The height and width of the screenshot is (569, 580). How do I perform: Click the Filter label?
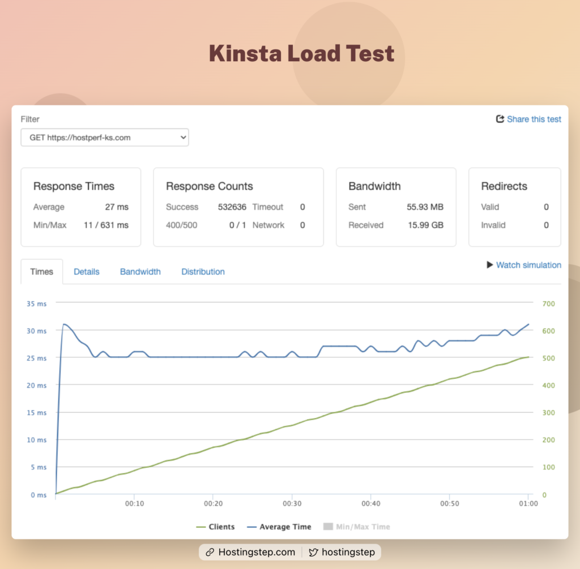click(x=30, y=119)
